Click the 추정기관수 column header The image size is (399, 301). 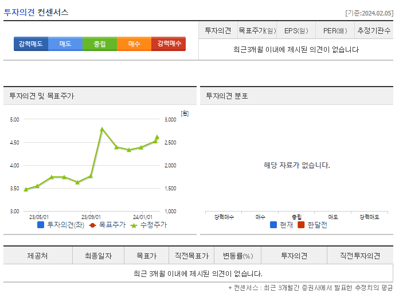tap(374, 30)
